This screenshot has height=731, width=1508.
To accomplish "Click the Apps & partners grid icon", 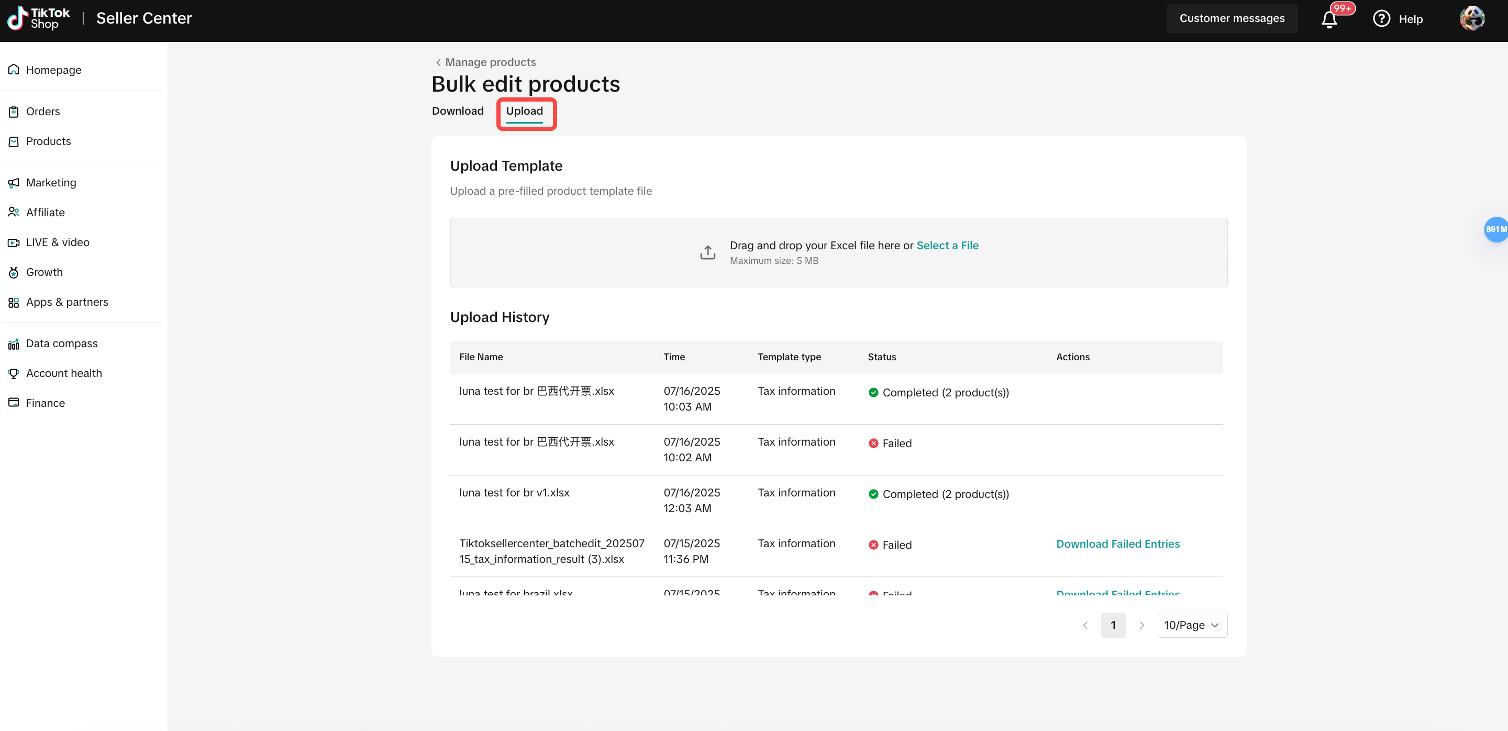I will tap(14, 302).
